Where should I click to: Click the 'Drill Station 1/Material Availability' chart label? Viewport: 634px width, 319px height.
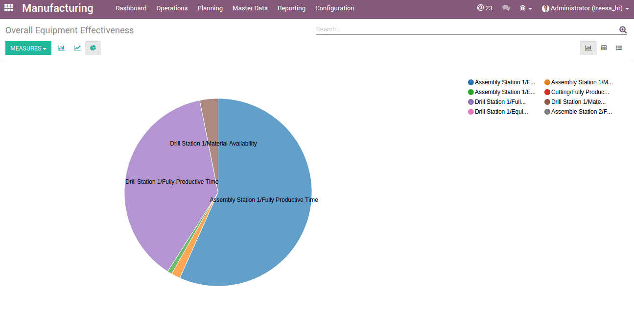(x=213, y=144)
